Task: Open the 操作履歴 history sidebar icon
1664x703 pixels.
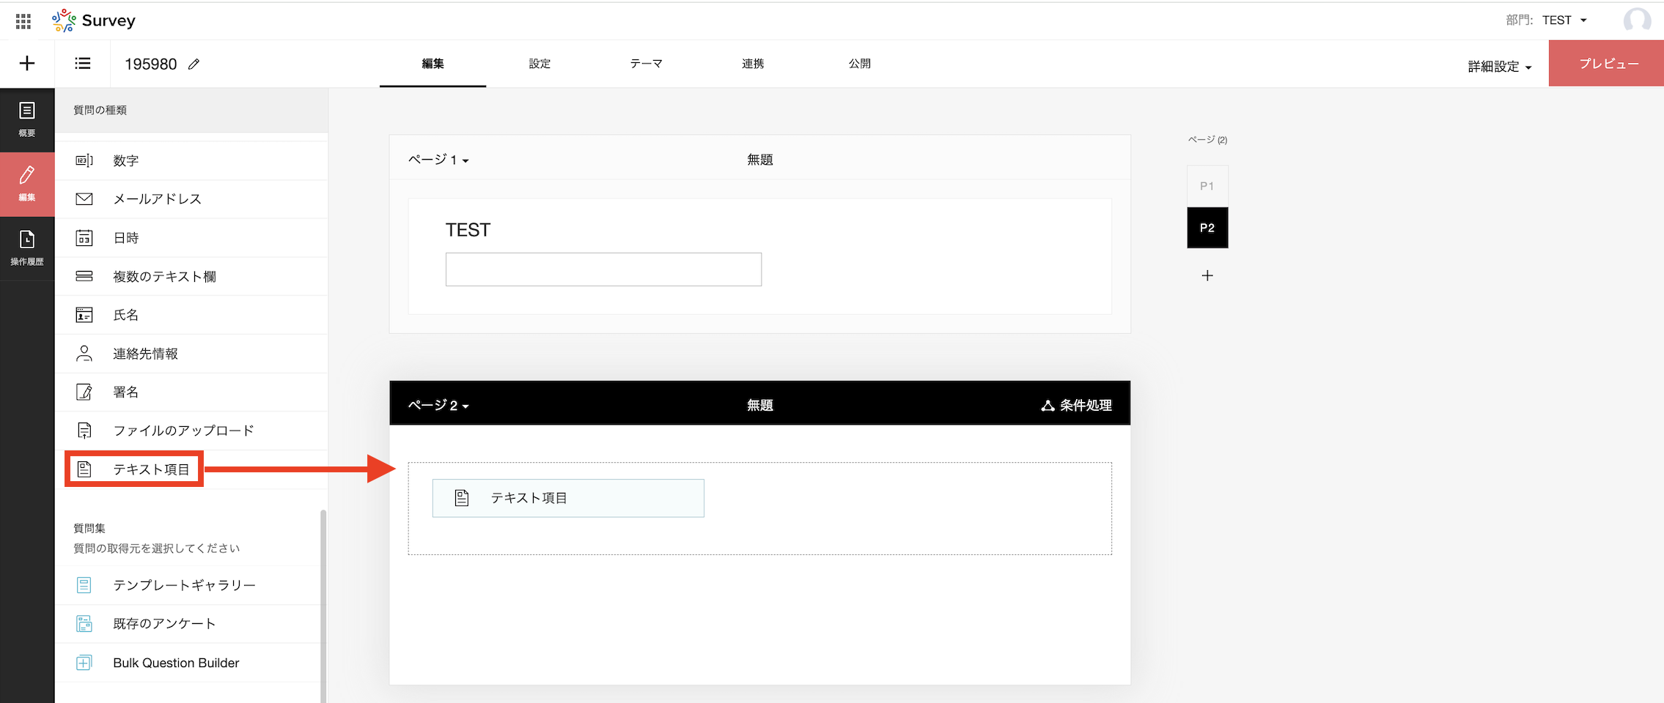Action: [27, 248]
